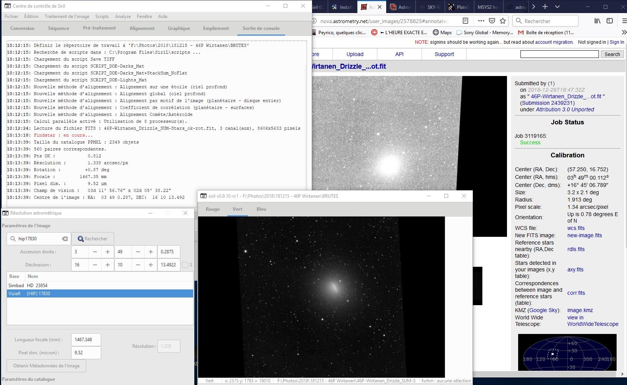
Task: Select the Sortie de console tab
Action: pos(261,28)
